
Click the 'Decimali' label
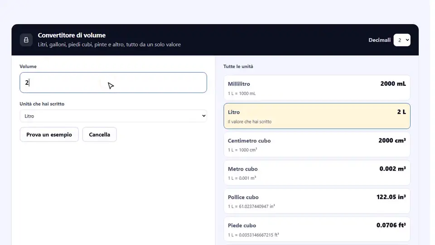[379, 40]
